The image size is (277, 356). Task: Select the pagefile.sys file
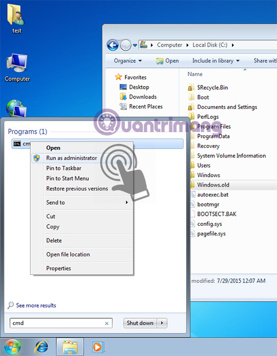coord(207,234)
